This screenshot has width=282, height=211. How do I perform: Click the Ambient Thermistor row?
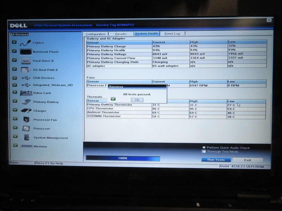(x=176, y=113)
